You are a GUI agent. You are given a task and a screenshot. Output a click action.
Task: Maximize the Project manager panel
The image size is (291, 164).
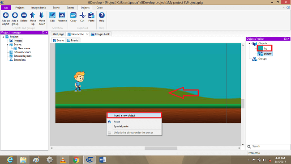[x=43, y=33]
